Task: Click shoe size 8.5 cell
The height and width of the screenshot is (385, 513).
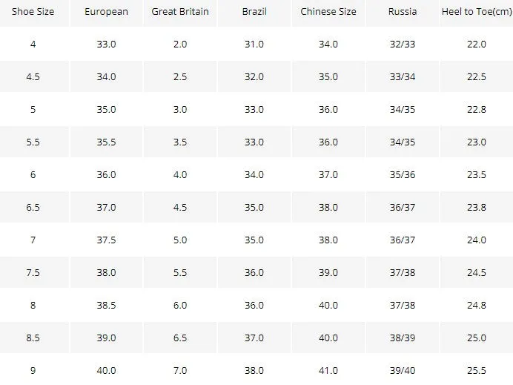Action: coord(33,338)
